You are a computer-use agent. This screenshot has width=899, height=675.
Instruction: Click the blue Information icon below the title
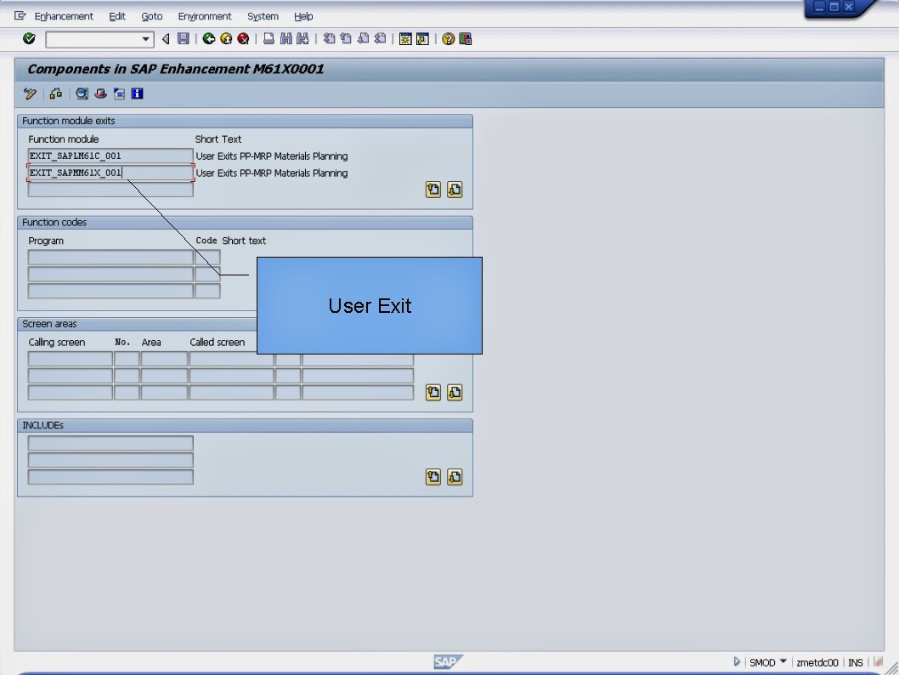pos(138,94)
